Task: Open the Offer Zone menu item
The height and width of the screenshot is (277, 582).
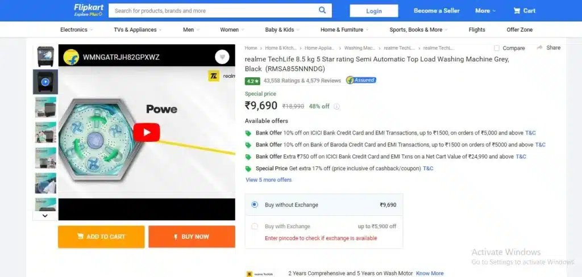Action: tap(519, 30)
